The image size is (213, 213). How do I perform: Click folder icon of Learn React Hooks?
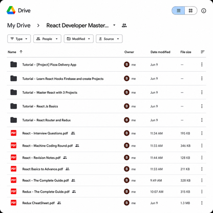pos(13,78)
